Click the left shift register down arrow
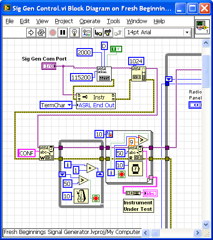This screenshot has width=213, height=240. pos(62,174)
